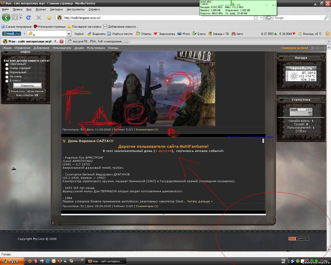Select the В топку! poll option
This screenshot has height=265, width=331.
[7, 81]
